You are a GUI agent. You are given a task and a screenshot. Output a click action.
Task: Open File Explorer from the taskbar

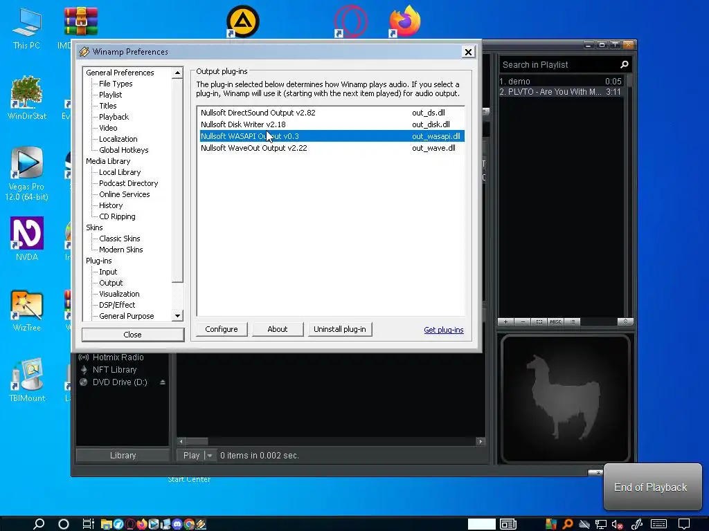point(106,524)
